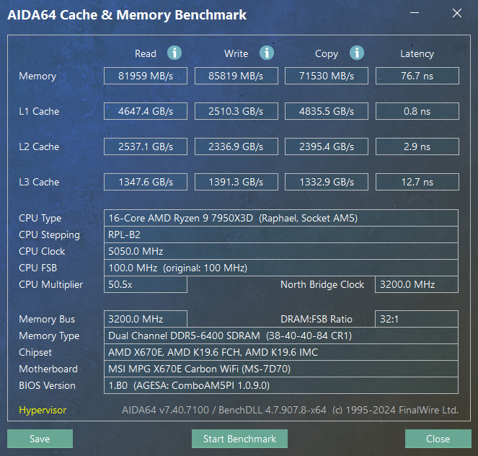Click BIOS Version field 1.B0
This screenshot has width=478, height=456.
point(281,385)
